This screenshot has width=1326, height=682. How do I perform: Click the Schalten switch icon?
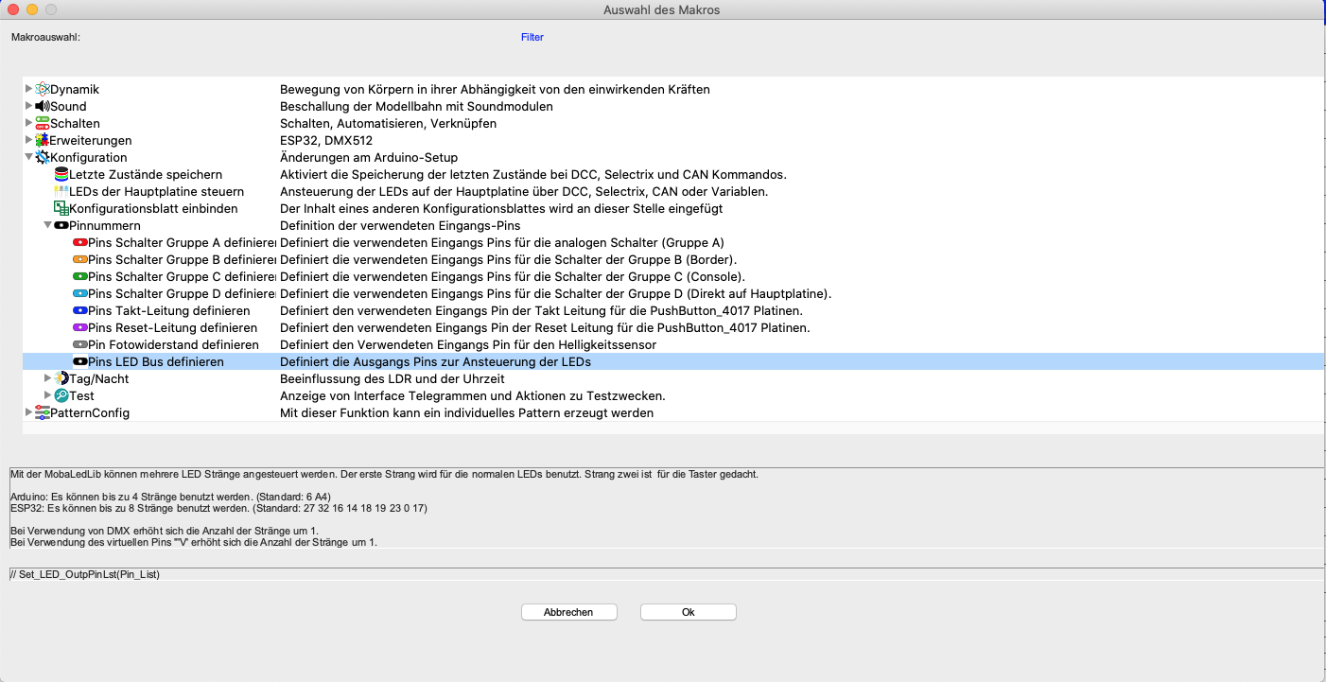pyautogui.click(x=43, y=123)
